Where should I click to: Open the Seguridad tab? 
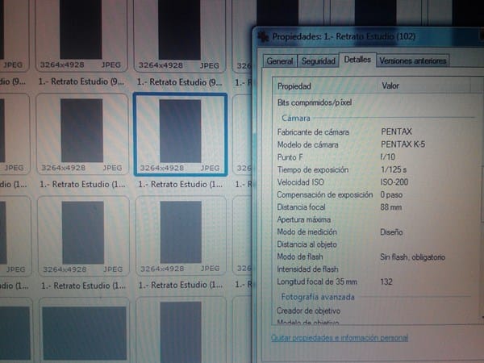pos(319,61)
